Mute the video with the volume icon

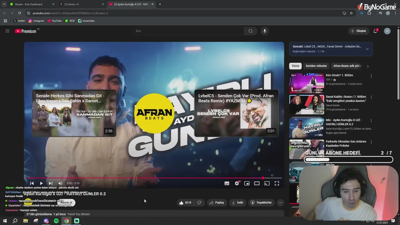(60, 183)
